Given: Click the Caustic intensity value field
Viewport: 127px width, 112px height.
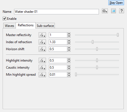Looking at the screenshot, I should tap(58, 68).
